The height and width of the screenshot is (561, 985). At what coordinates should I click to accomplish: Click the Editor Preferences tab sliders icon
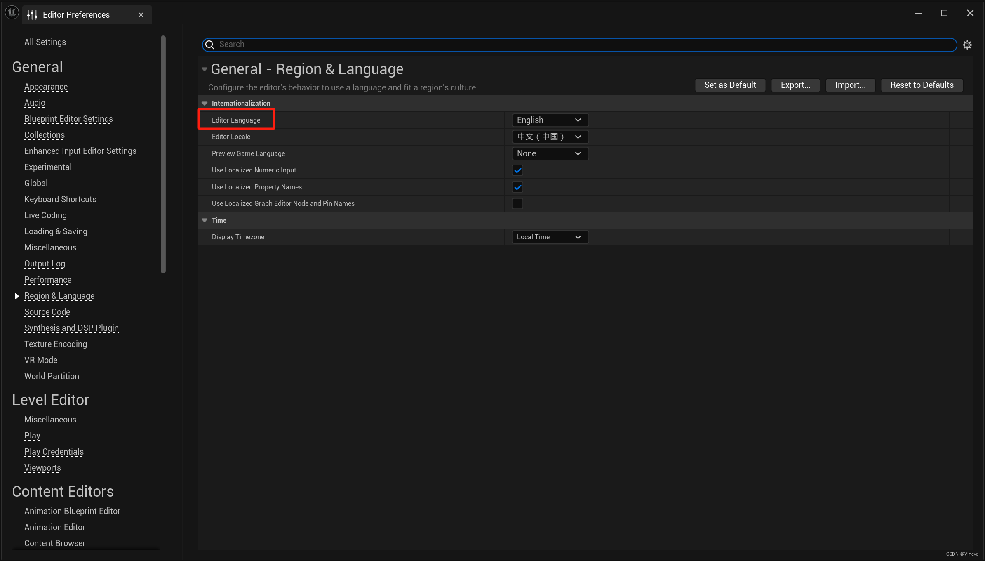pyautogui.click(x=32, y=15)
